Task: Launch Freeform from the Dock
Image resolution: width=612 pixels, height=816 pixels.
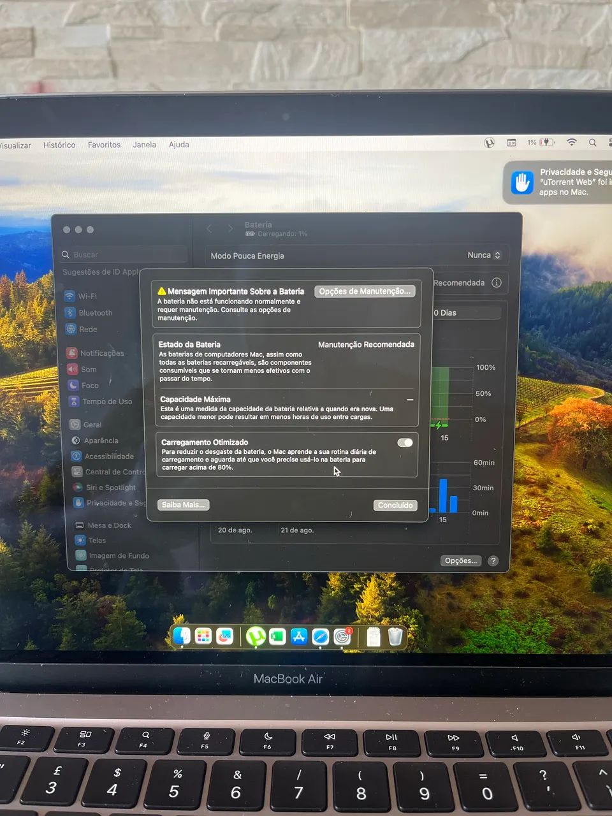Action: (224, 636)
